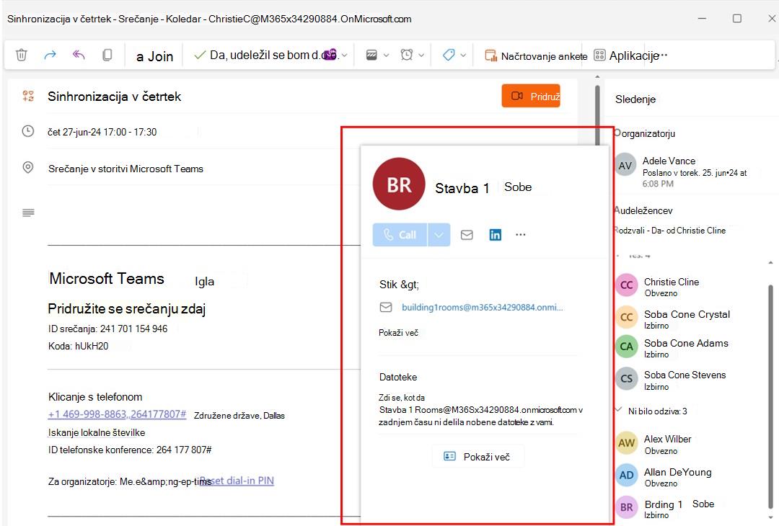
Task: Click the BR avatar in contact card
Action: [399, 184]
